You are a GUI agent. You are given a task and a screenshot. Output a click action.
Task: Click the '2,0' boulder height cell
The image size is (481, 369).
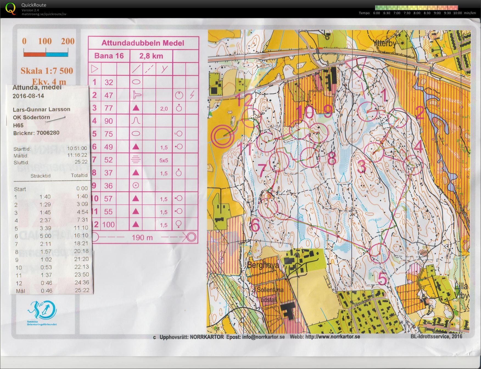(164, 109)
